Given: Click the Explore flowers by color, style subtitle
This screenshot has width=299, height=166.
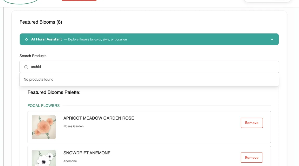Looking at the screenshot, I should click(97, 39).
